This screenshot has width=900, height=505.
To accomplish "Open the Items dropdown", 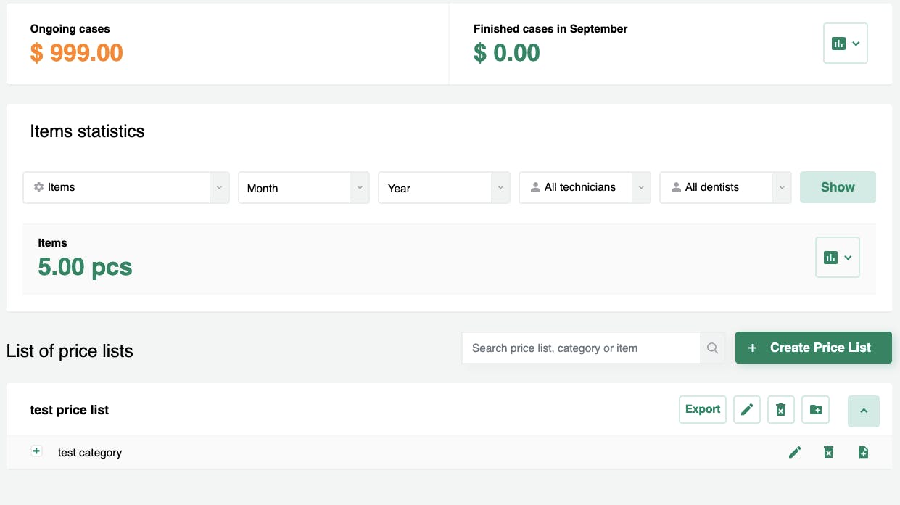I will (x=126, y=187).
